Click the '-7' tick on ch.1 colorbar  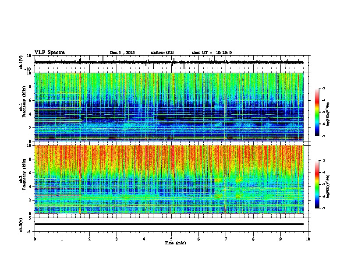[323, 136]
